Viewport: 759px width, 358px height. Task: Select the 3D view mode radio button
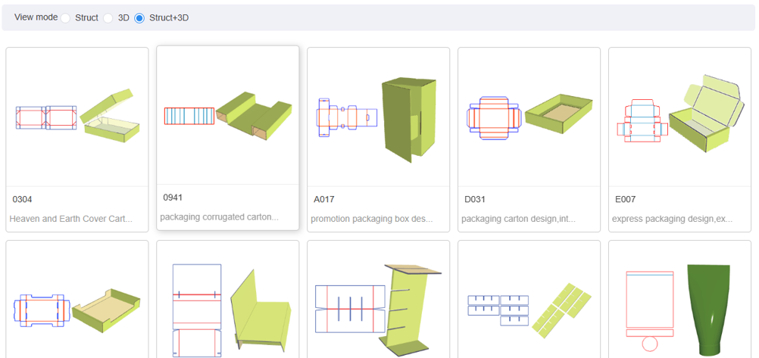point(108,18)
